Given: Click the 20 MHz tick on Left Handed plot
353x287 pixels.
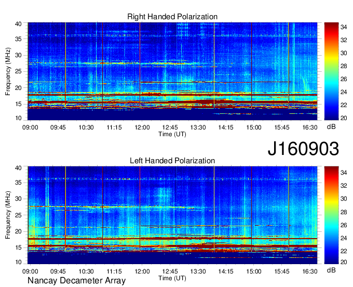Looking at the screenshot, I should coord(19,231).
